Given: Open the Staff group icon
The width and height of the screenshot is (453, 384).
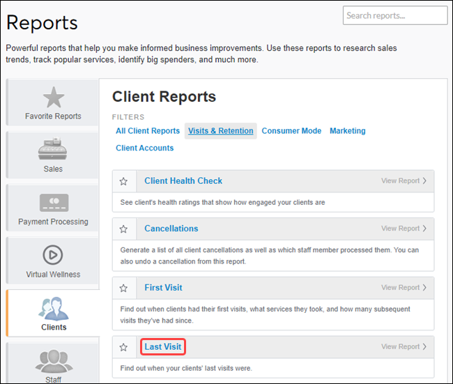Looking at the screenshot, I should pyautogui.click(x=53, y=361).
